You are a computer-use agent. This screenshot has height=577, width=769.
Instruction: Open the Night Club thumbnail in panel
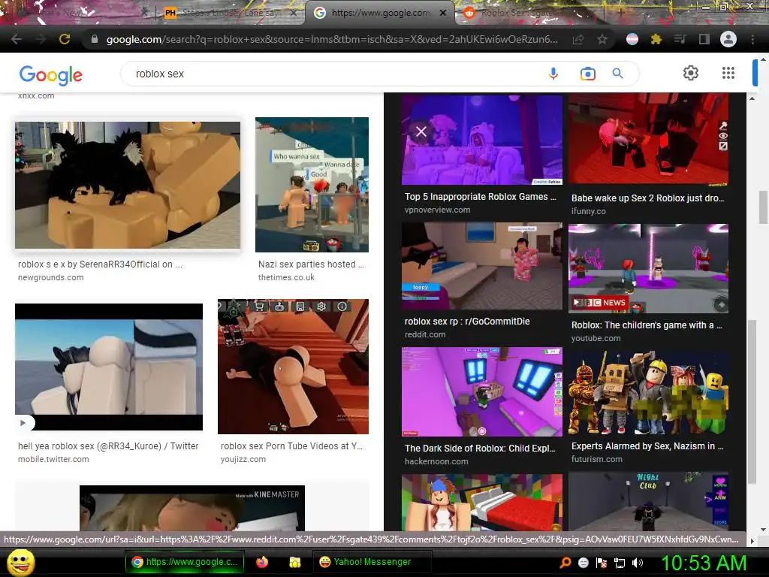[x=648, y=501]
